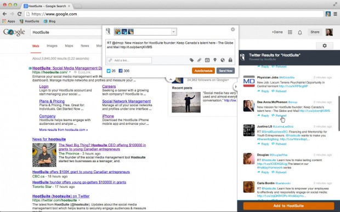Viewport: 340px width, 212px height.
Task: Collapse the Twitter results side panel
Action: point(235,87)
